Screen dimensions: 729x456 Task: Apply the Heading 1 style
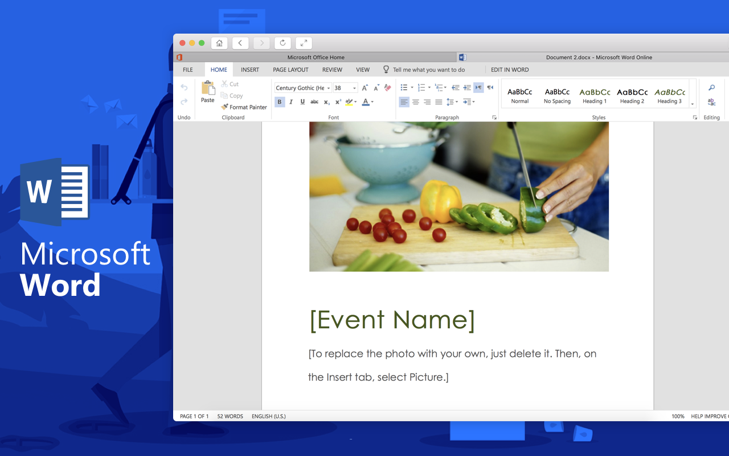coord(595,95)
